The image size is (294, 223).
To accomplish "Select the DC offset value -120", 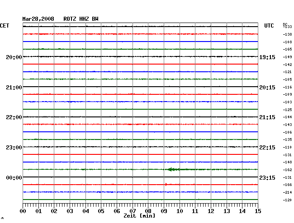I will pos(287,200).
